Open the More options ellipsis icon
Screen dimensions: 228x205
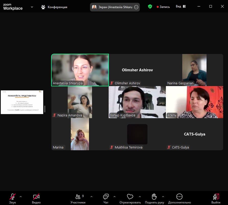[179, 197]
